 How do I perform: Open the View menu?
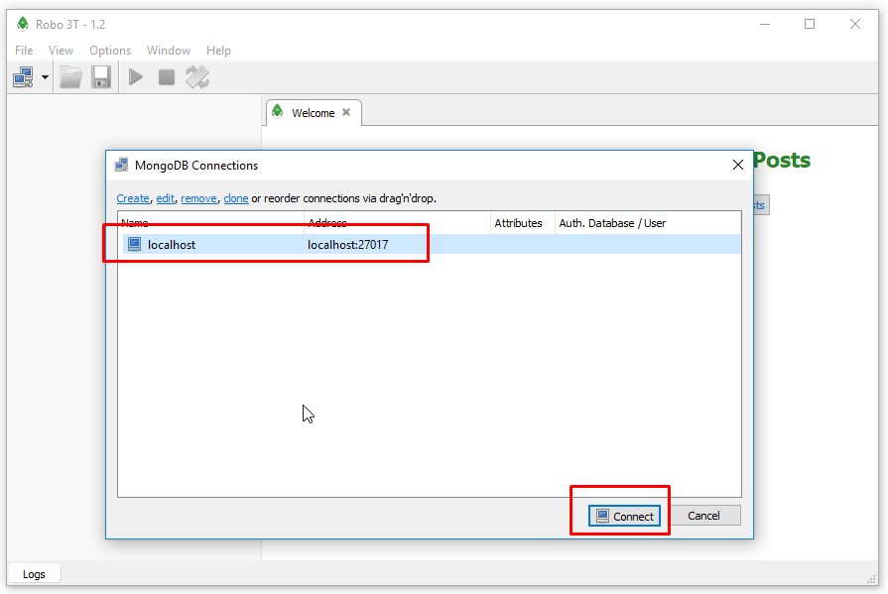pos(61,51)
